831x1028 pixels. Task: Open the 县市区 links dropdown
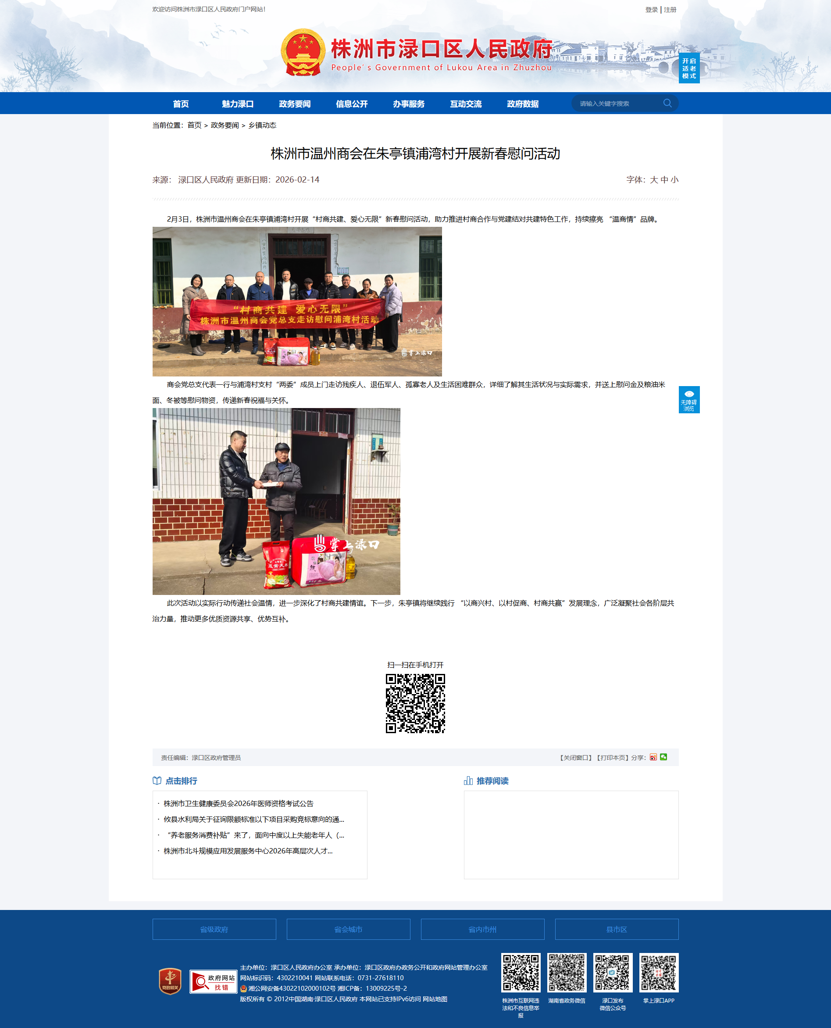point(617,929)
